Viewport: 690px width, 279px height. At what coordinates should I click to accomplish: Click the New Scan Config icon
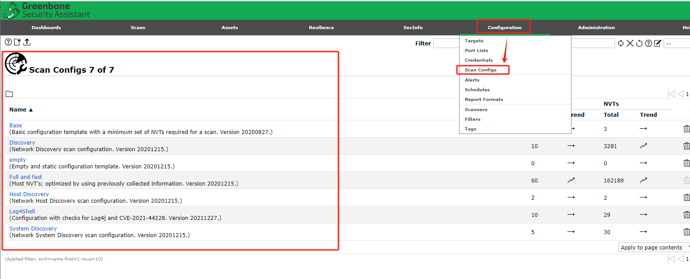click(x=18, y=42)
